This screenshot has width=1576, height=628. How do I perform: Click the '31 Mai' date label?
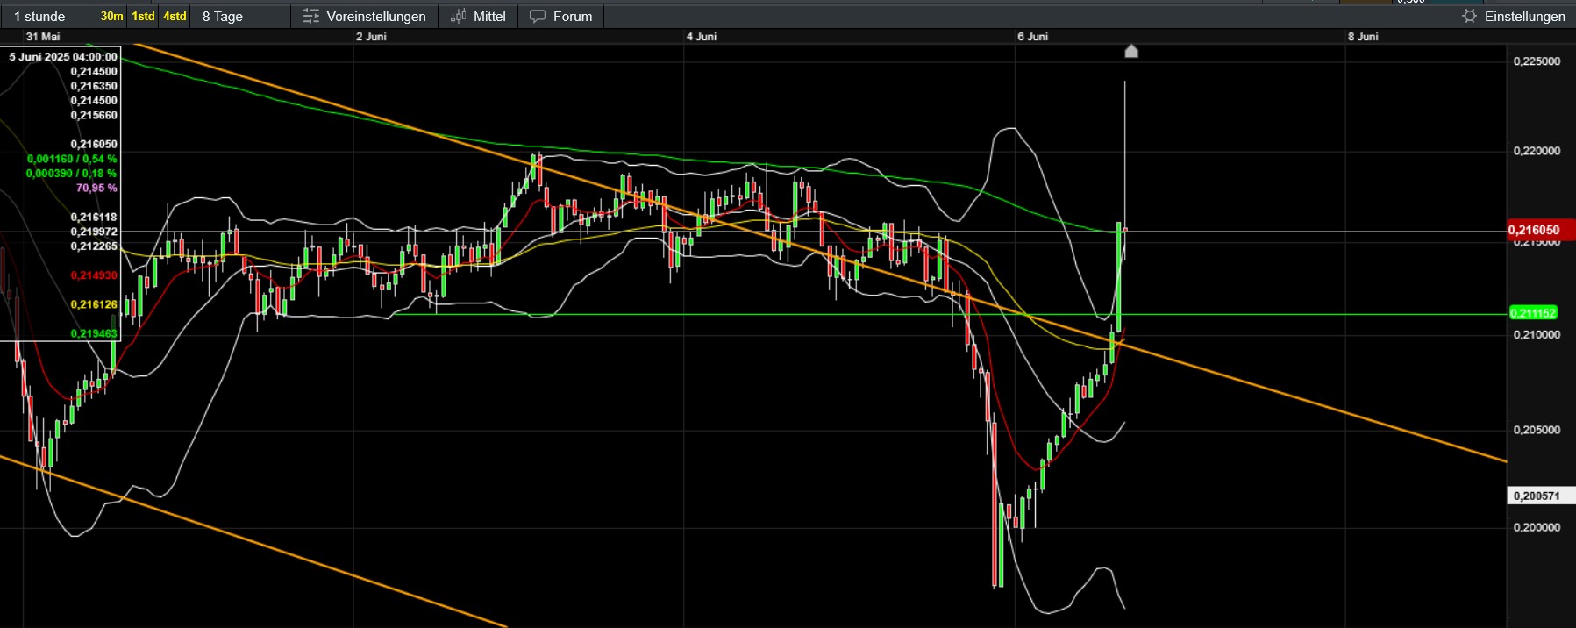coord(43,37)
